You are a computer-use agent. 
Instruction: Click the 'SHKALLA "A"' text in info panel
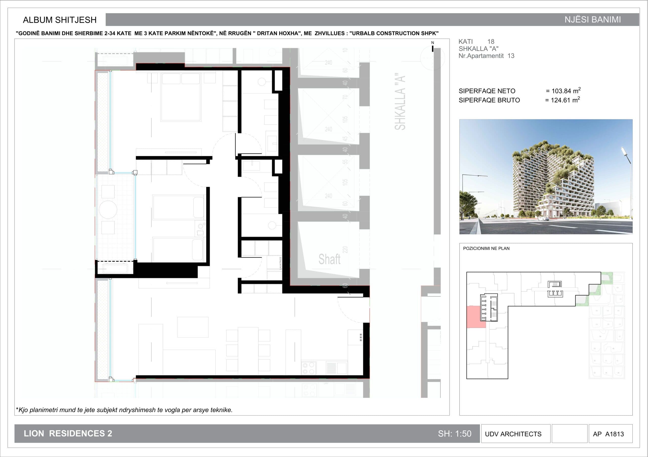tap(478, 49)
